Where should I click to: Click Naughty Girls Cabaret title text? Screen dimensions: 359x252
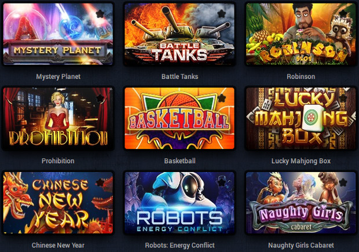click(x=301, y=246)
